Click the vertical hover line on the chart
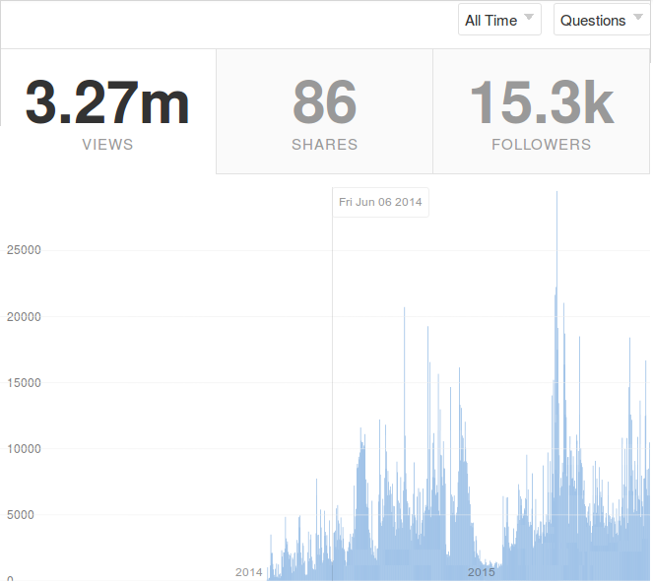 tap(332, 394)
